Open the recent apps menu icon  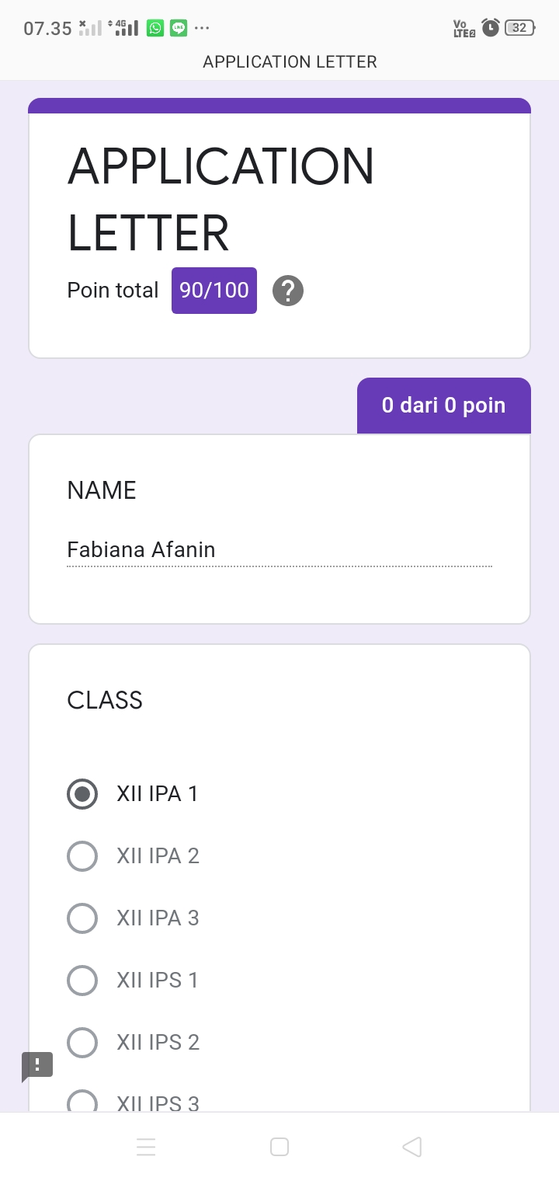[146, 1147]
